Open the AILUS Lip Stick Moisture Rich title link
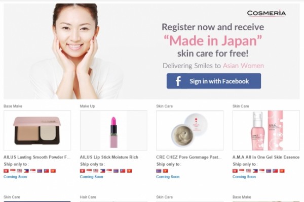Viewport: 304px width, 202px height. (109, 157)
